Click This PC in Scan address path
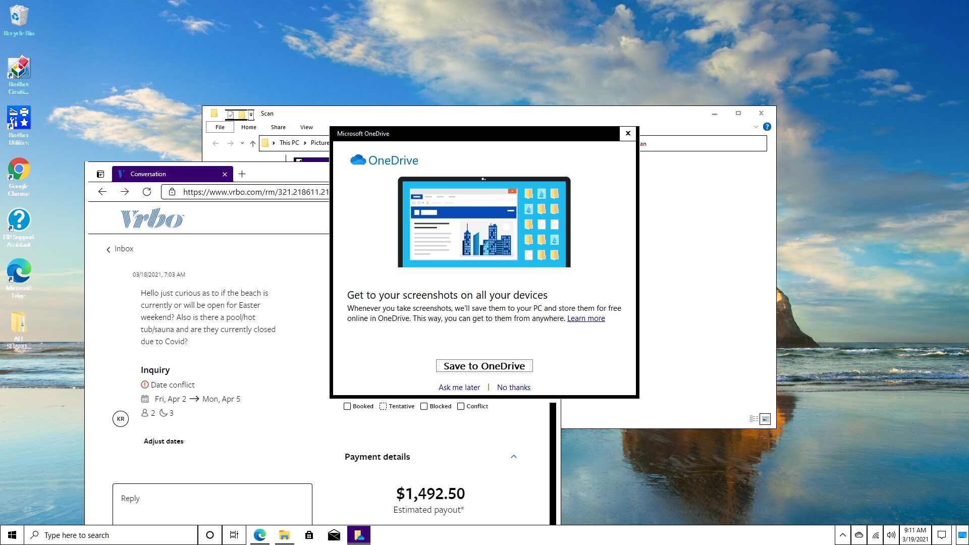969x545 pixels. click(x=289, y=143)
